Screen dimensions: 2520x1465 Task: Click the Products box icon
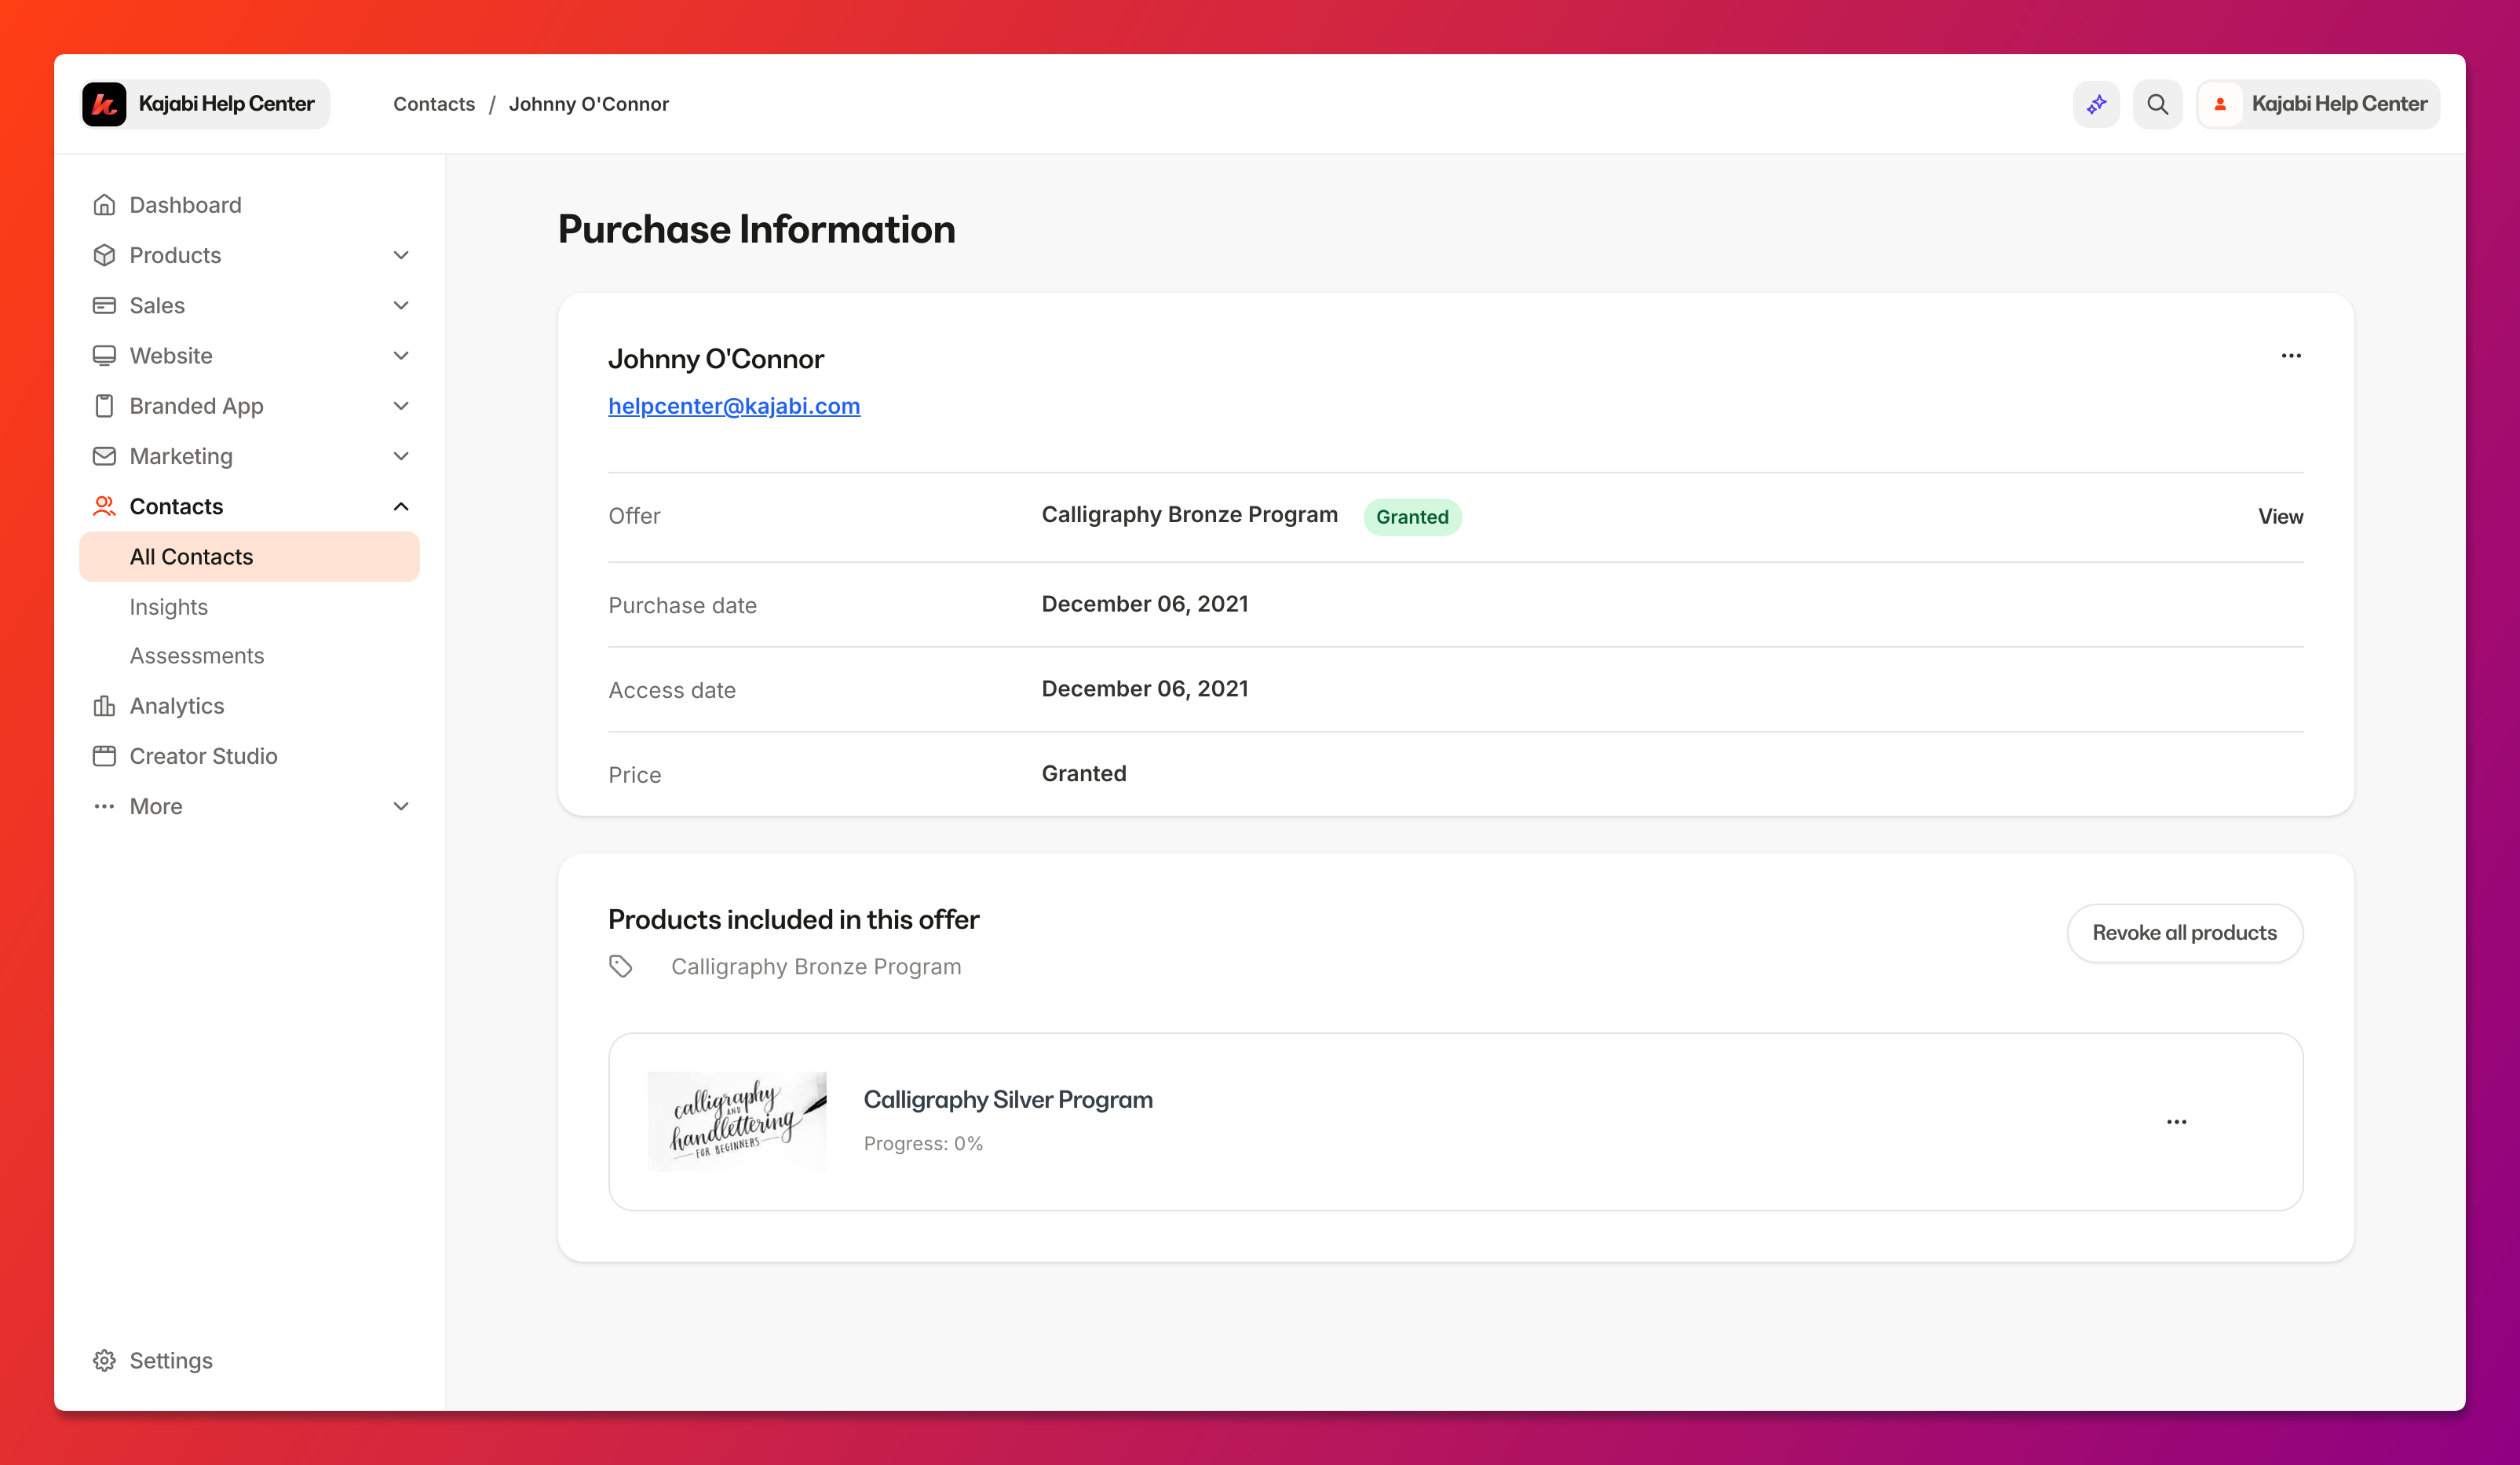click(x=104, y=255)
